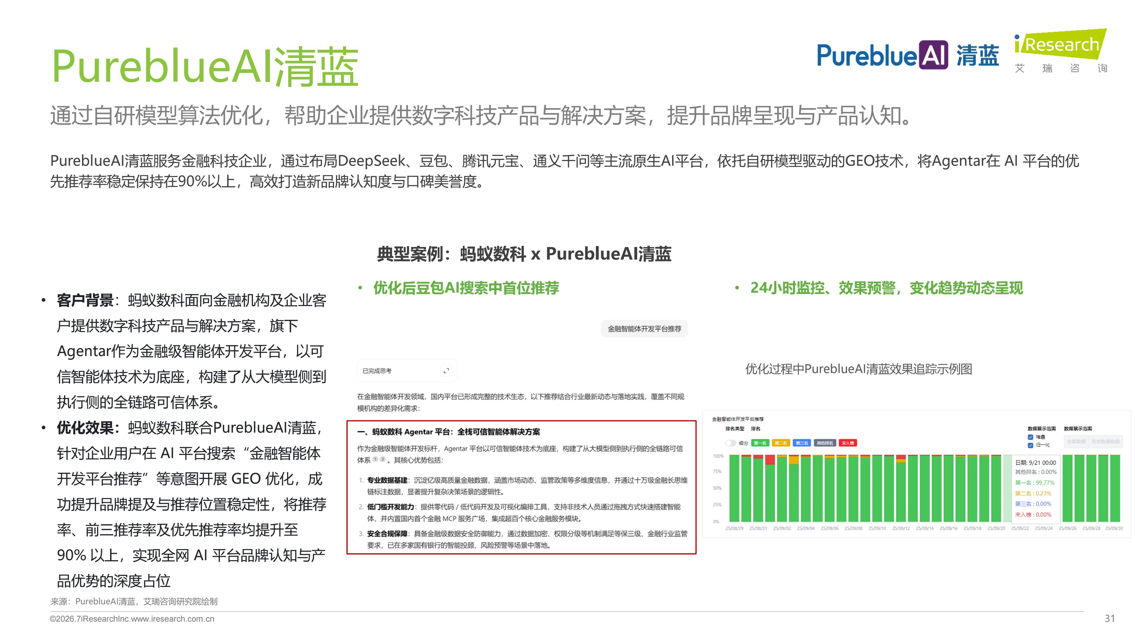Toggle the blue 第三名 legend tag
This screenshot has width=1135, height=638.
tap(801, 443)
